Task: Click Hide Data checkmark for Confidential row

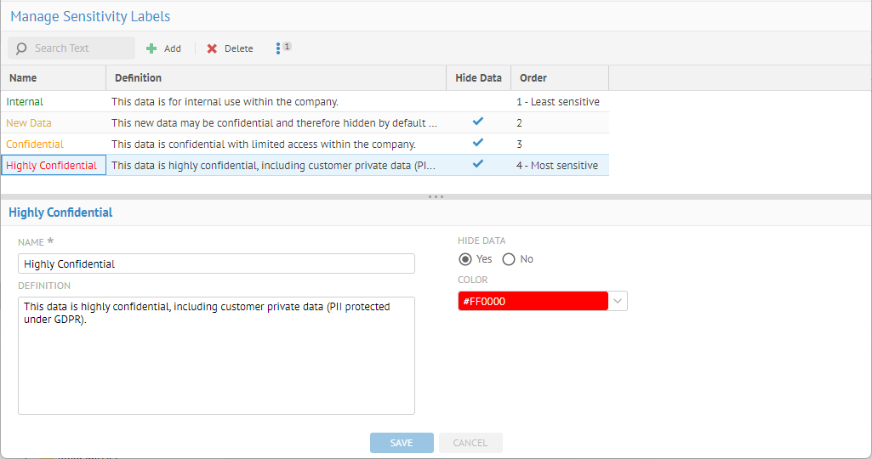Action: point(478,143)
